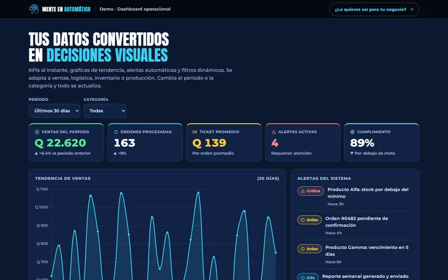This screenshot has width=448, height=280.
Task: Click the Aviso badge for Orden #0482
Action: pos(309,220)
